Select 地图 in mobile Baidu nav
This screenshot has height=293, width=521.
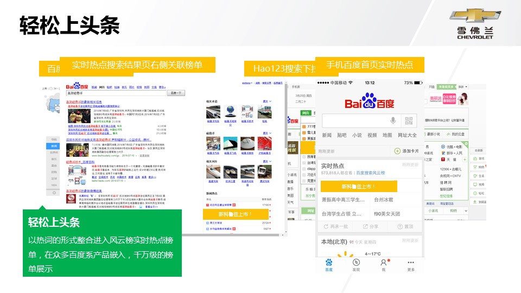(x=387, y=135)
